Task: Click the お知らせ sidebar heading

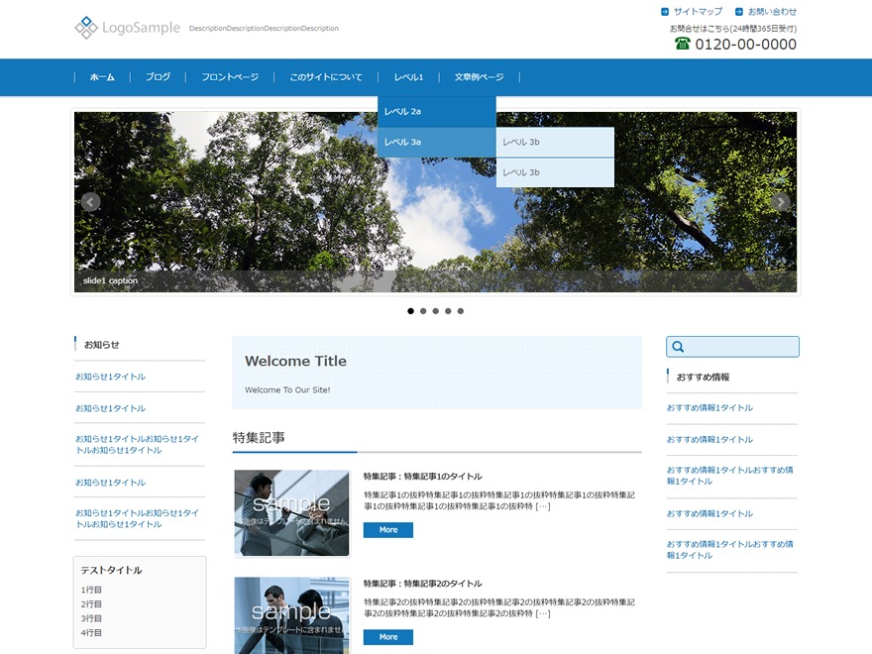Action: pos(101,345)
